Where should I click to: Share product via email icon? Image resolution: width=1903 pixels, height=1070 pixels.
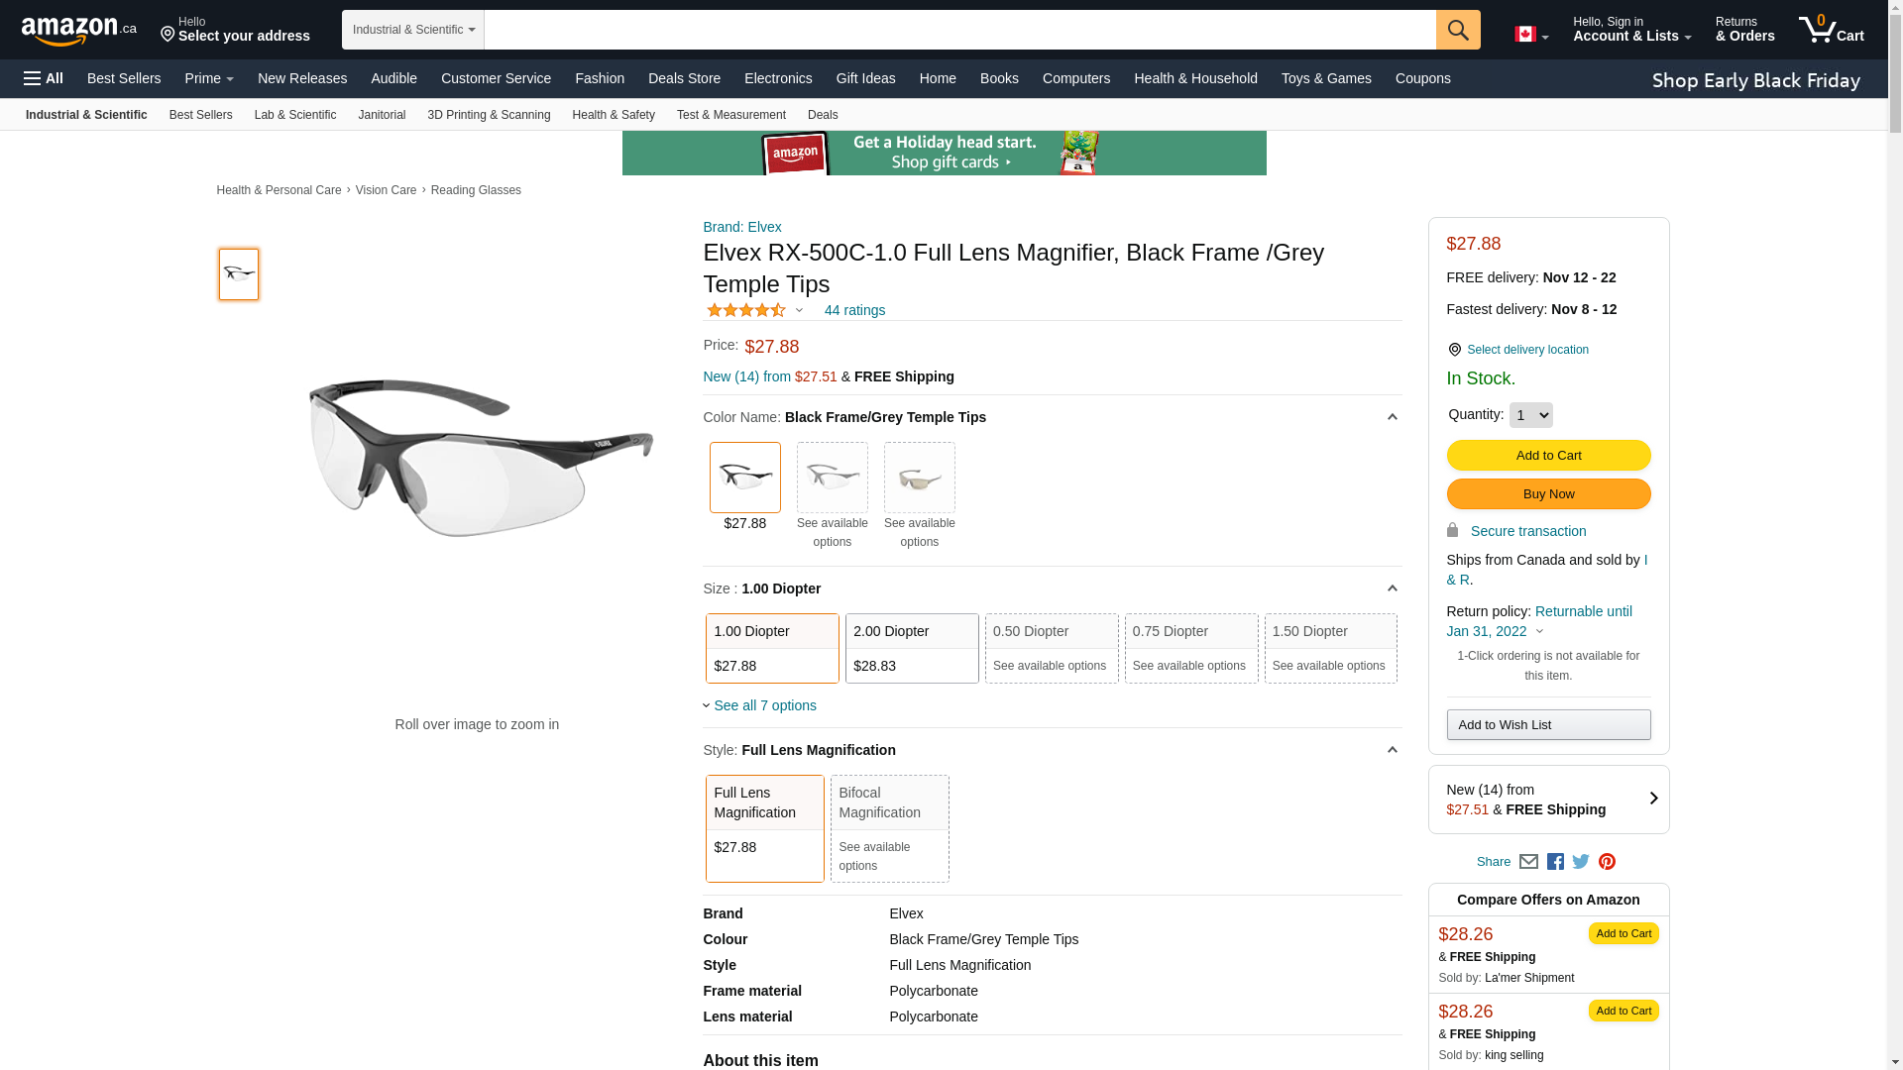[x=1528, y=862]
